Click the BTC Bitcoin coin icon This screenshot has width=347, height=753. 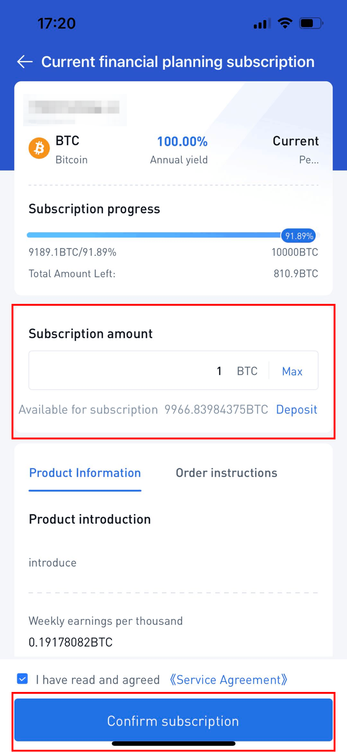(x=39, y=148)
